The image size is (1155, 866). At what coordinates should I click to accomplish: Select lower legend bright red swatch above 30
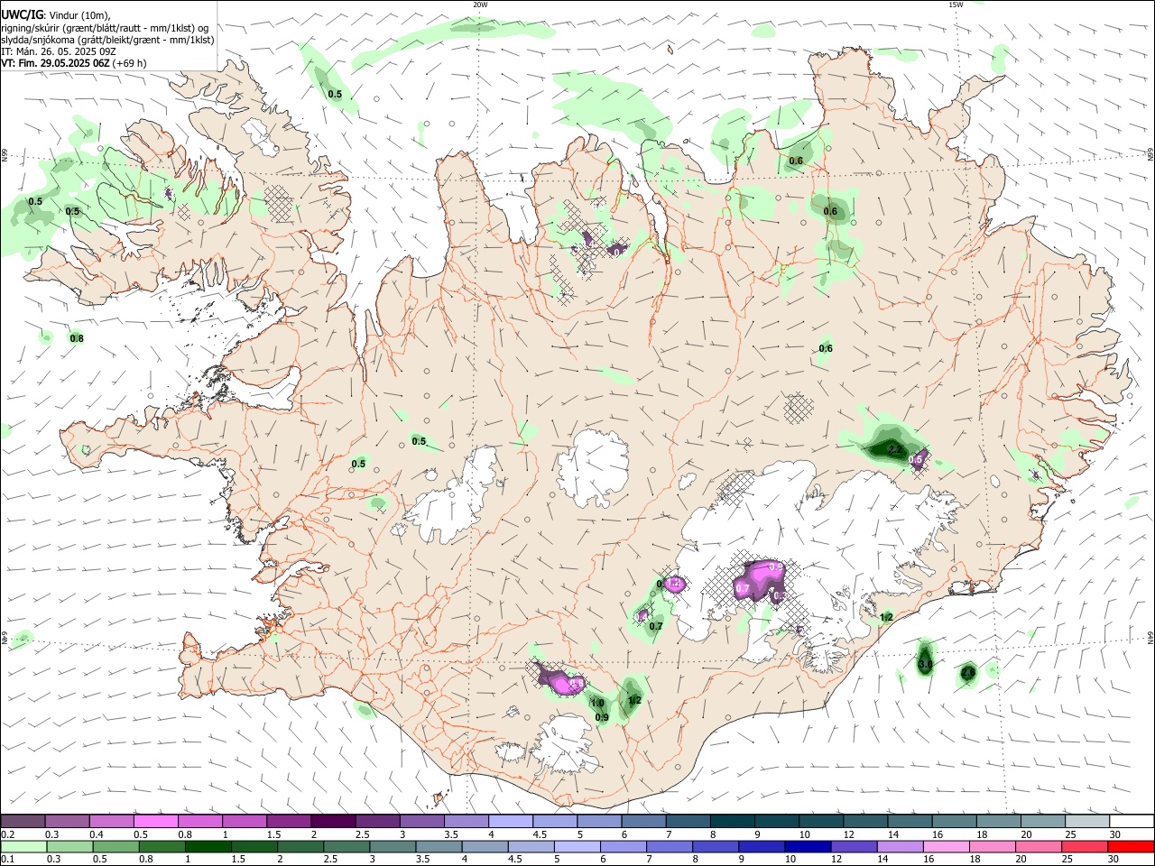tap(1132, 846)
